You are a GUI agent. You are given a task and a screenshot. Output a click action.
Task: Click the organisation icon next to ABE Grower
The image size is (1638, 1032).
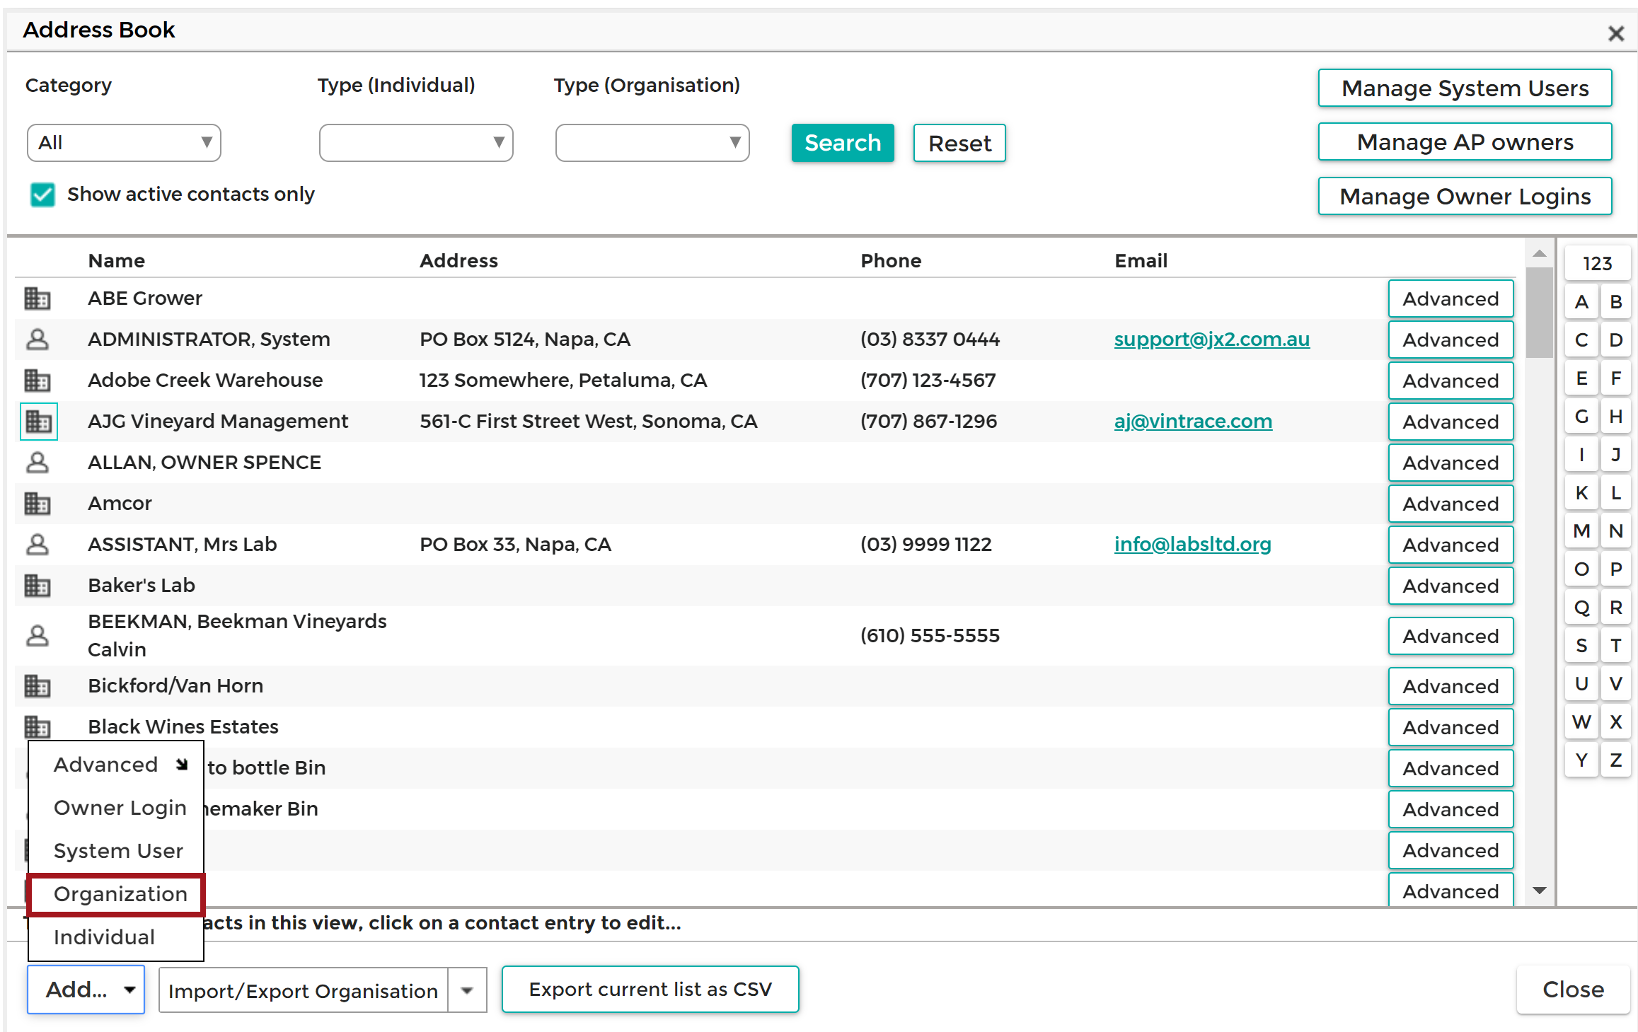point(38,298)
